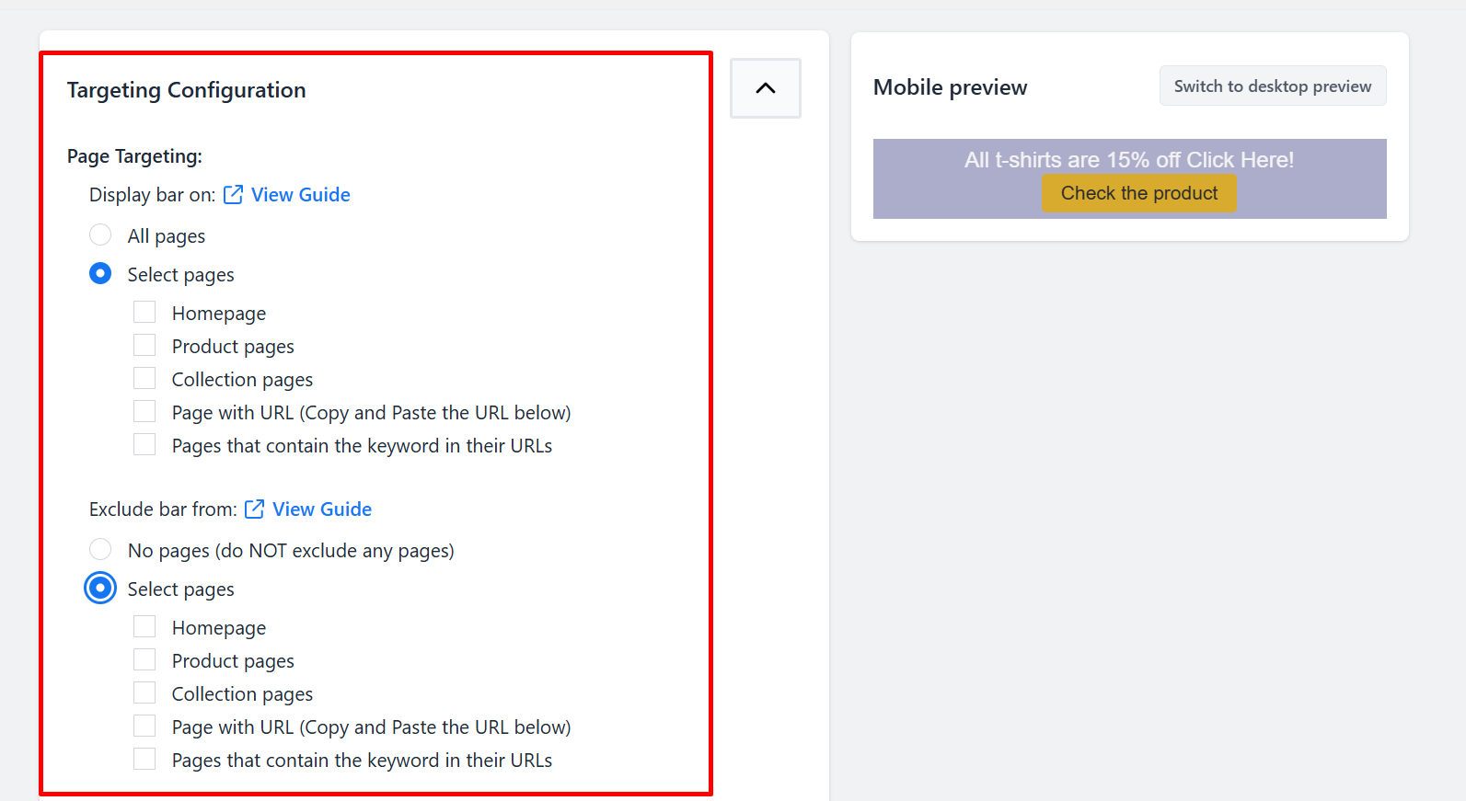
Task: Select the Select pages radio under Display bar on
Action: click(x=100, y=274)
